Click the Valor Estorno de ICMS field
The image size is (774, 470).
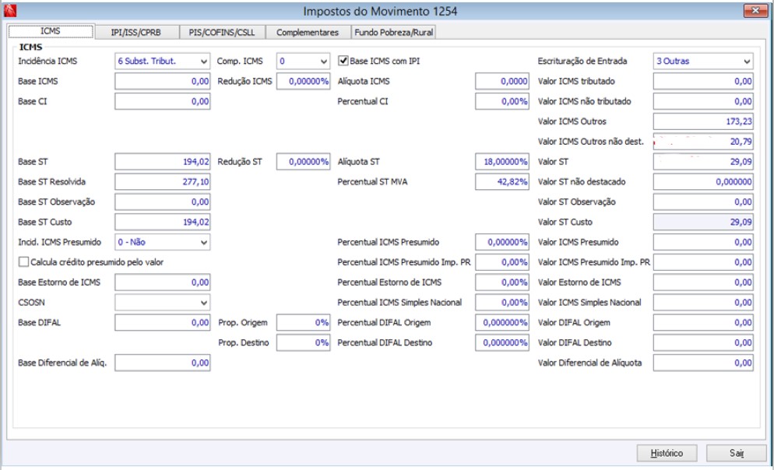(x=703, y=282)
